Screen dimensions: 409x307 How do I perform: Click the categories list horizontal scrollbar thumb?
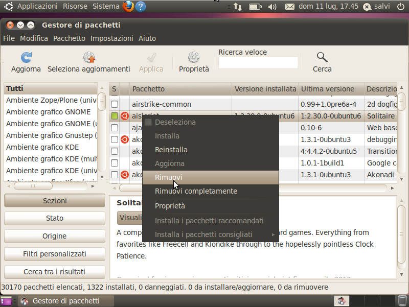tap(33, 186)
